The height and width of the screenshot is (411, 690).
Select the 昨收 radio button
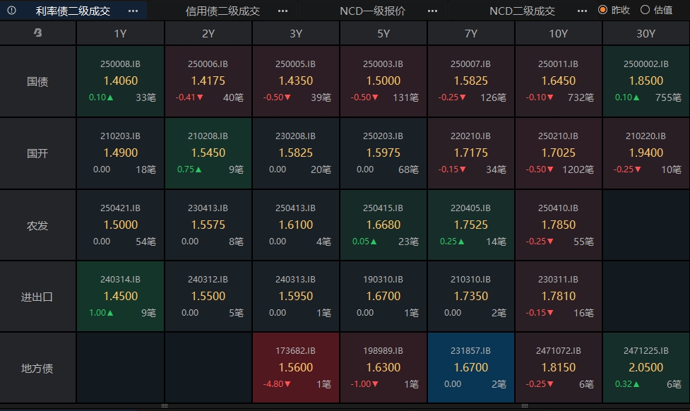click(603, 10)
